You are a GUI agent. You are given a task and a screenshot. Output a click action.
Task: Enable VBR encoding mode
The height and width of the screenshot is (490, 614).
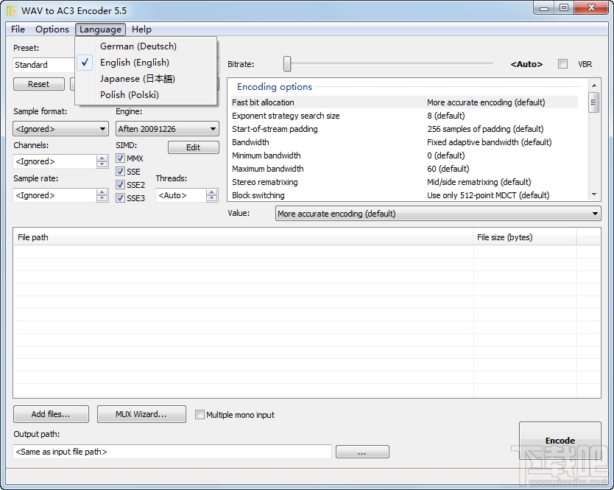[563, 64]
